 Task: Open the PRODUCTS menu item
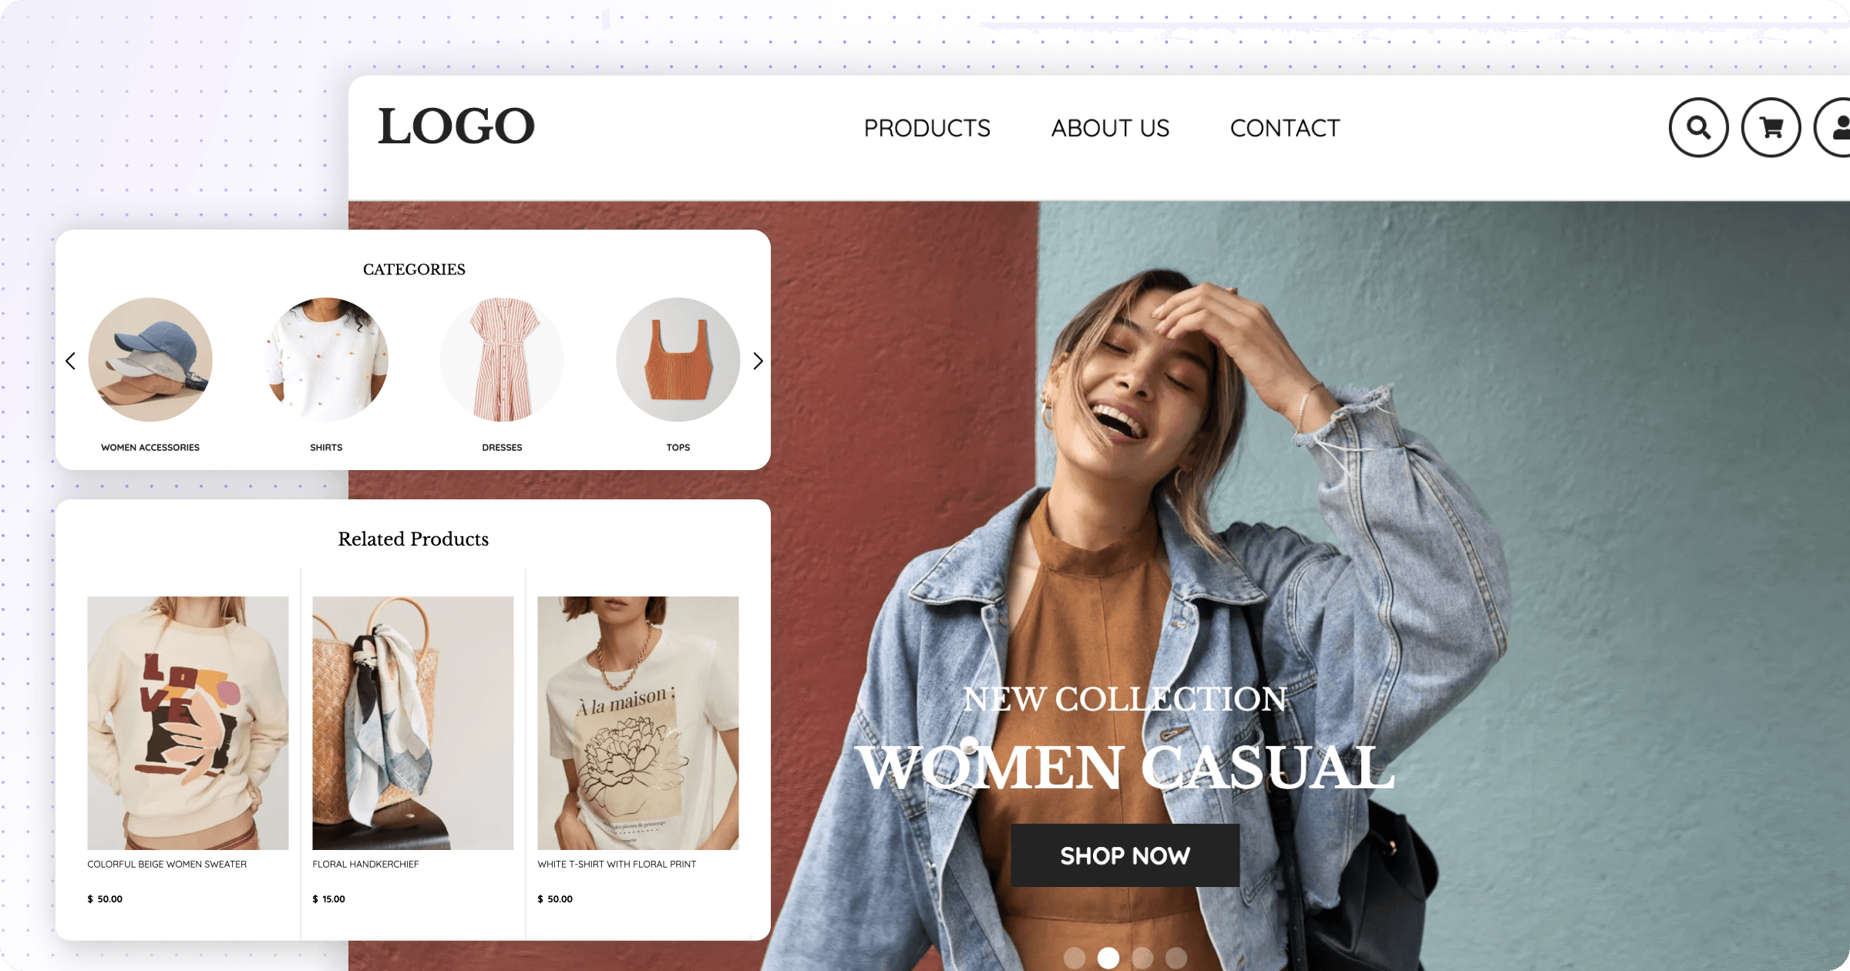pos(927,127)
